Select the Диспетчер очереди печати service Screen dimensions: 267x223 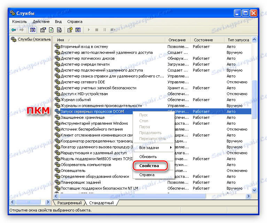pyautogui.click(x=85, y=64)
